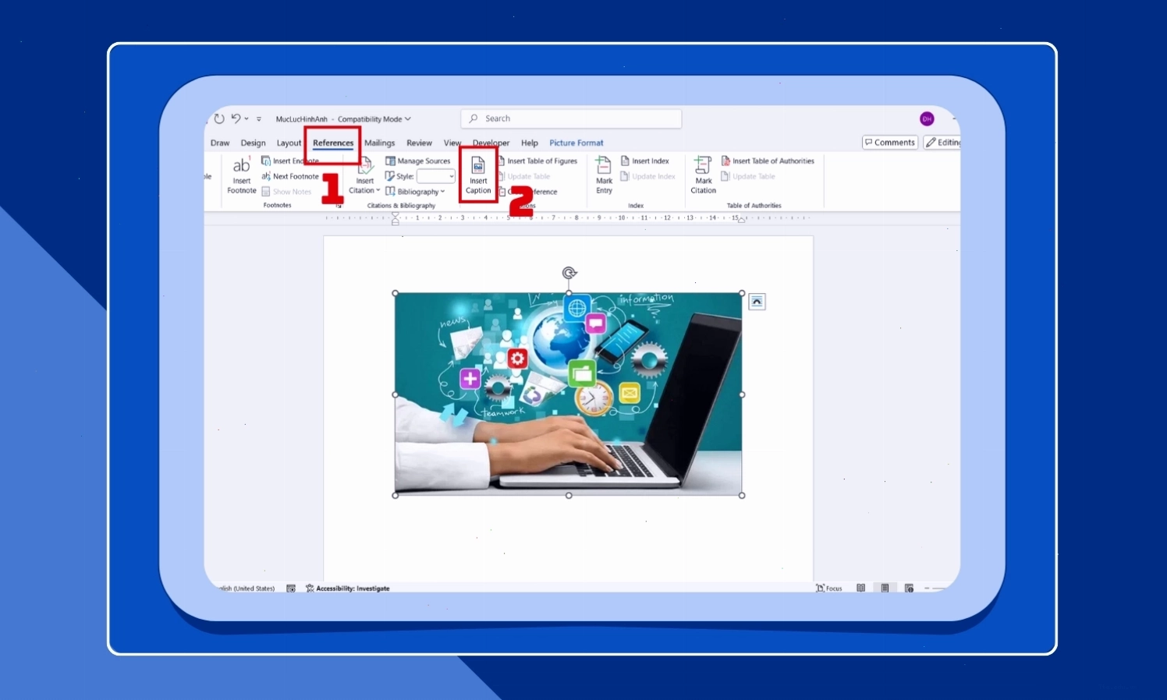
Task: Switch to the Layout tab
Action: point(289,143)
